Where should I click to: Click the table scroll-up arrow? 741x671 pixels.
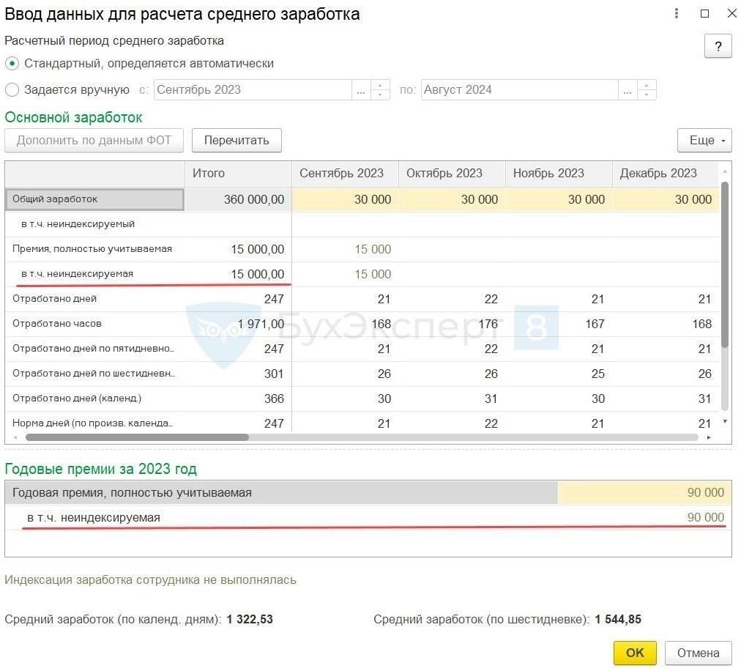pos(725,171)
